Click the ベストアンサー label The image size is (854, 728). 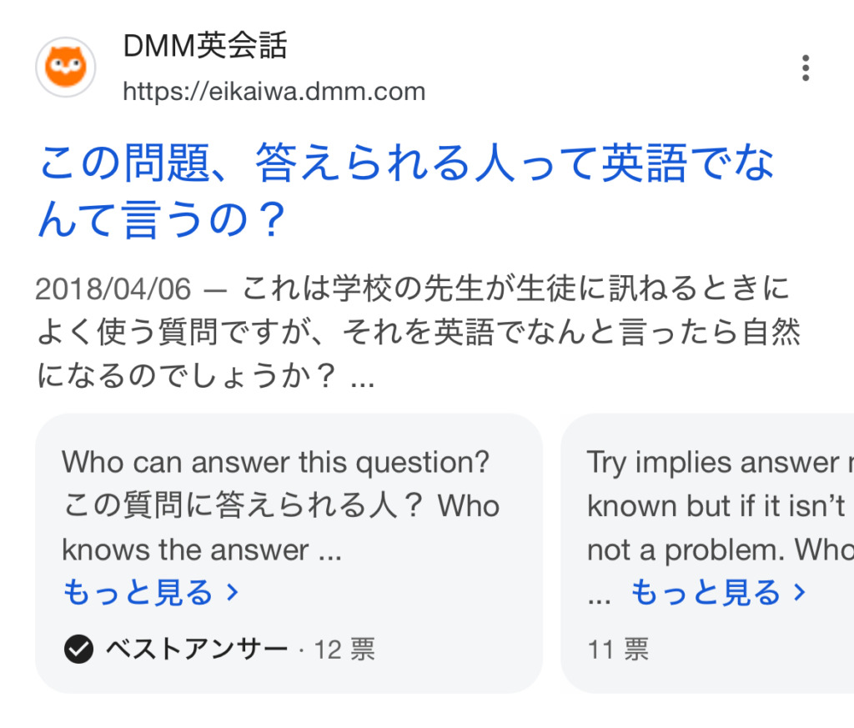(197, 649)
